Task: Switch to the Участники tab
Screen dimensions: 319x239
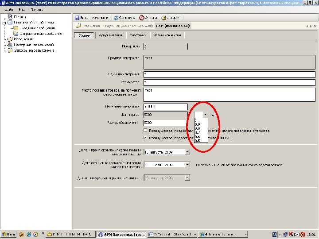Action: click(138, 35)
